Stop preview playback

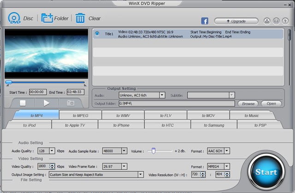pos(23,103)
